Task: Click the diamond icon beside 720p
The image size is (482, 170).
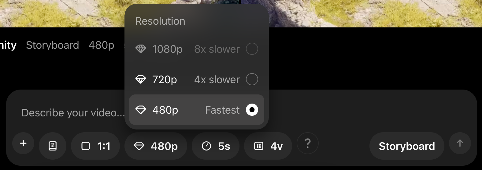Action: [x=141, y=80]
